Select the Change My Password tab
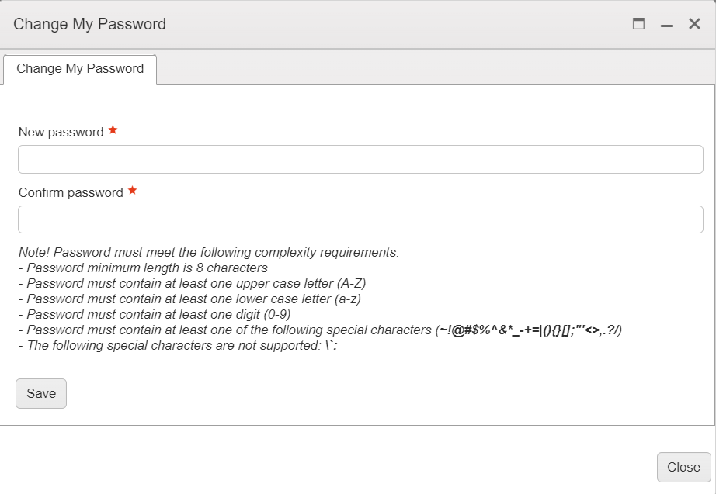Viewport: 716px width, 494px height. (80, 69)
